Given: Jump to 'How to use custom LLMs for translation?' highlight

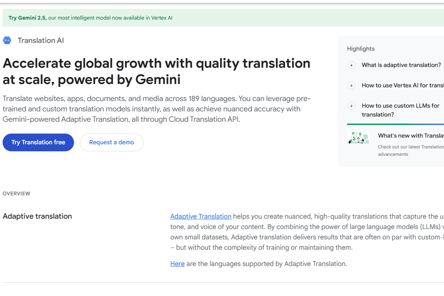Looking at the screenshot, I should pyautogui.click(x=401, y=110).
